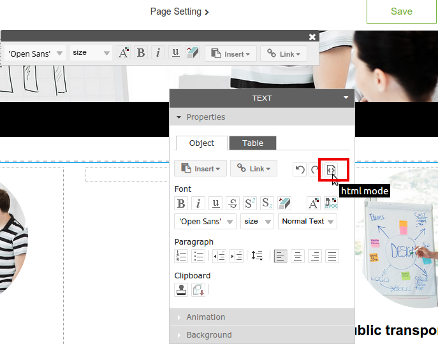This screenshot has height=344, width=438.
Task: Increase paragraph indent
Action: [237, 256]
